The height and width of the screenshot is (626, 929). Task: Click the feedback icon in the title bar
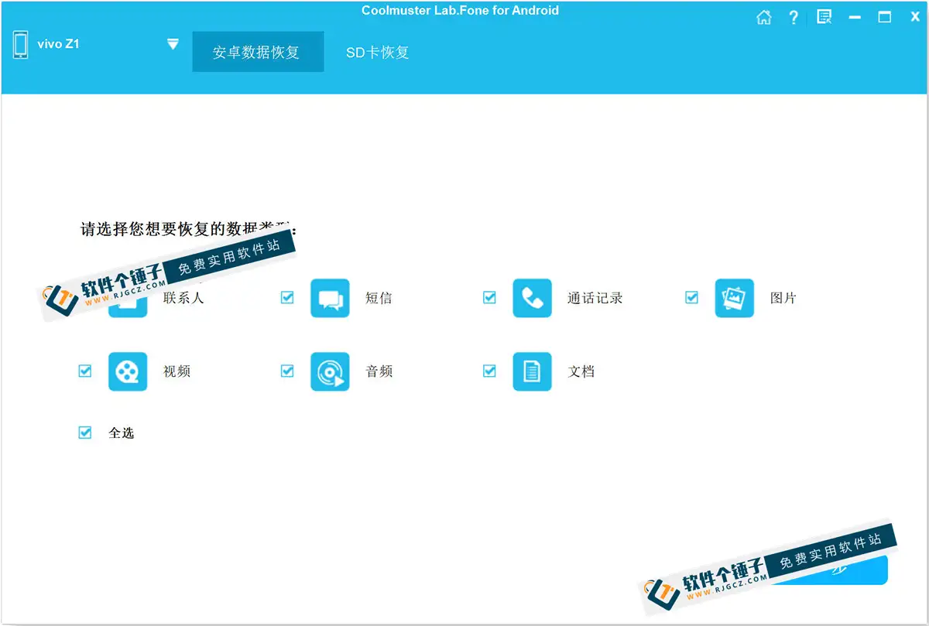824,16
